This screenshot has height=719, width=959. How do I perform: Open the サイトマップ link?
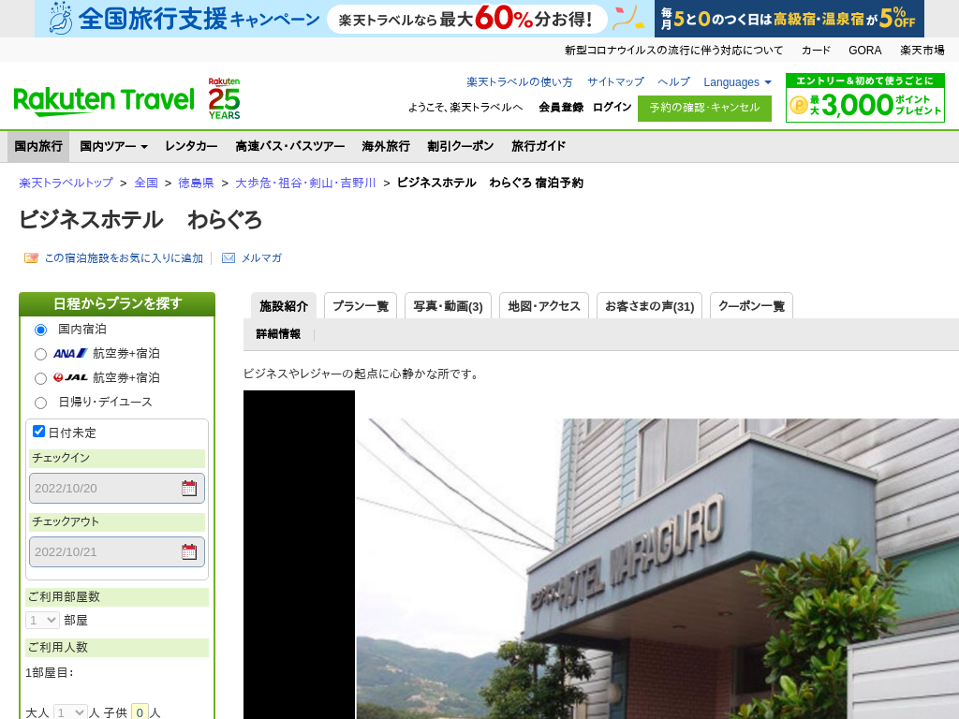(616, 82)
